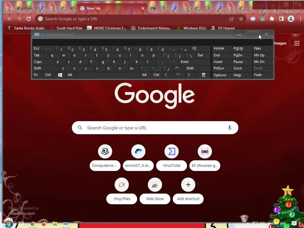Select the New Tab tab

(x=112, y=8)
